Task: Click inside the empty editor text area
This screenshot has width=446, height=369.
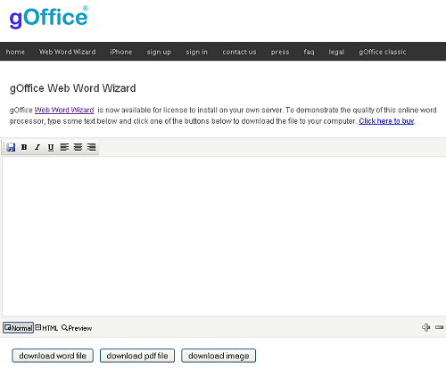Action: click(x=224, y=236)
